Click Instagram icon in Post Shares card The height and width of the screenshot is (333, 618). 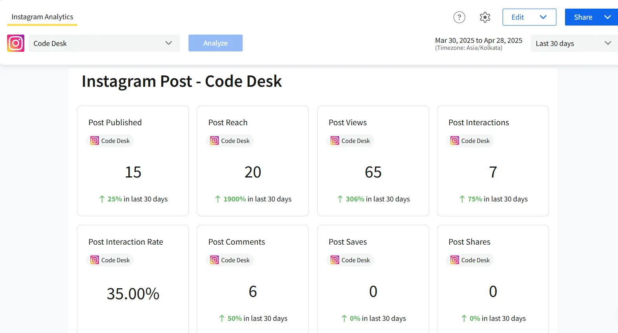(x=455, y=260)
